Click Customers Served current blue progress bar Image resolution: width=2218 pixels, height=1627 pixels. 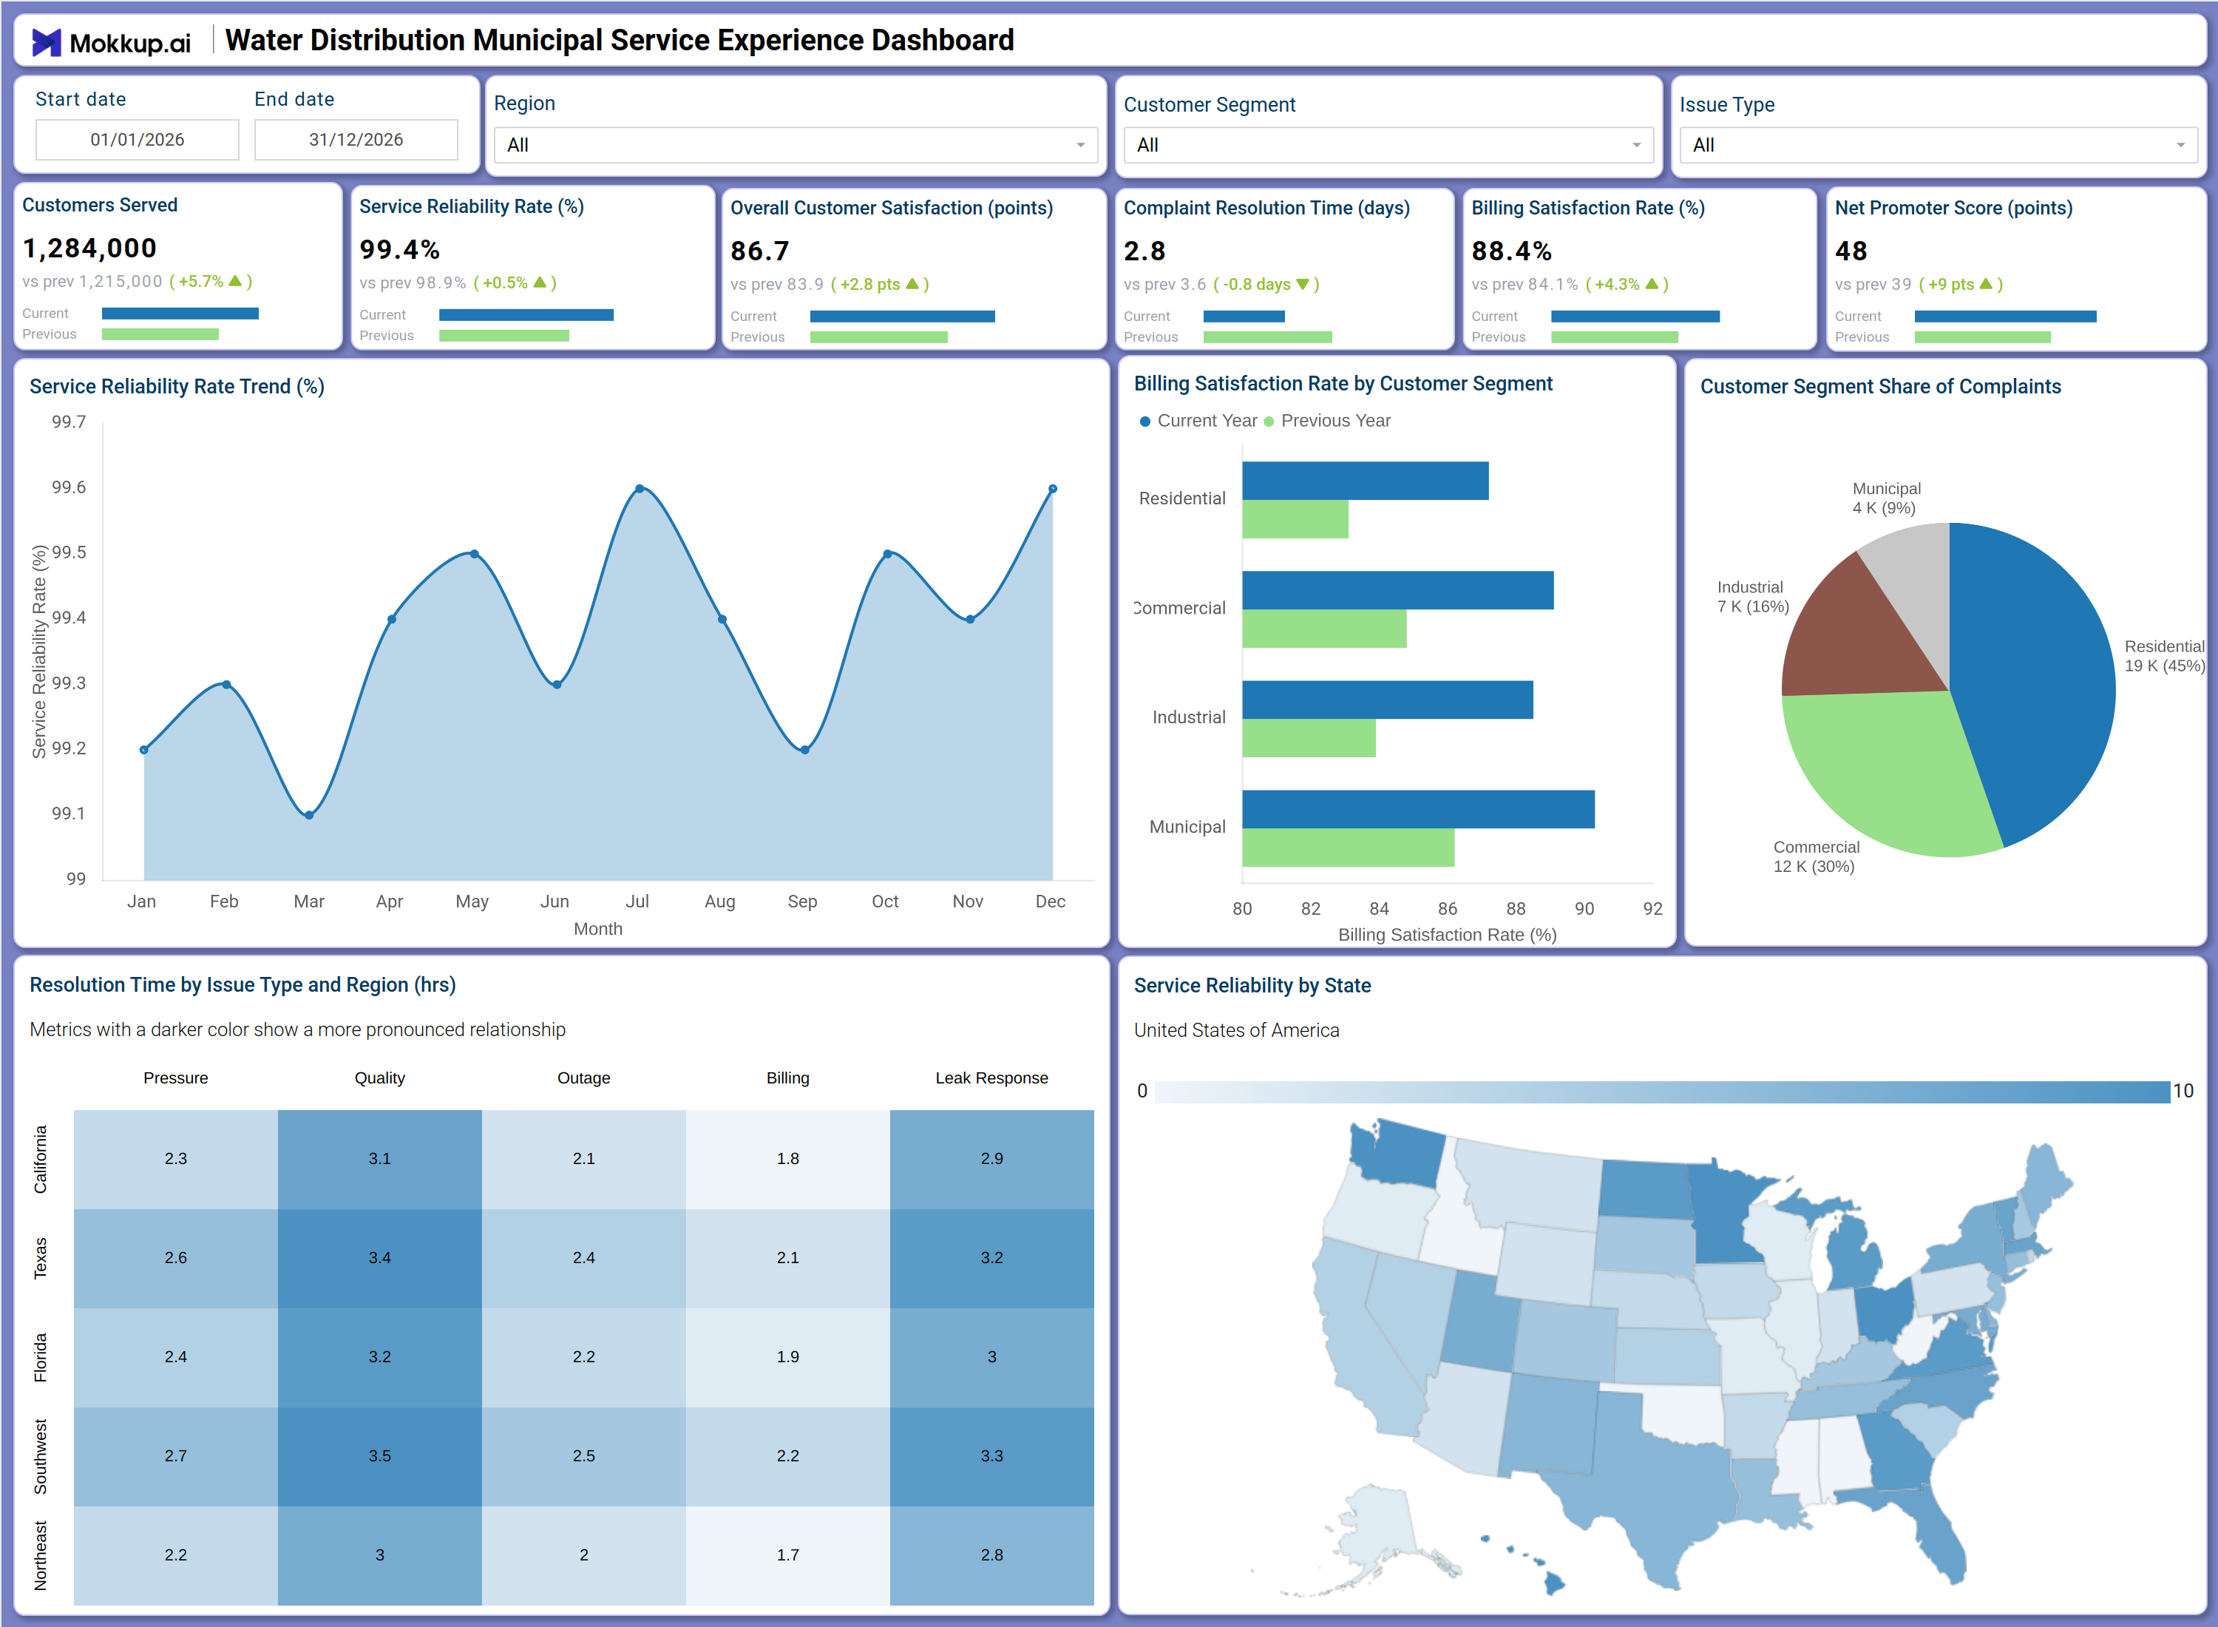(x=180, y=313)
